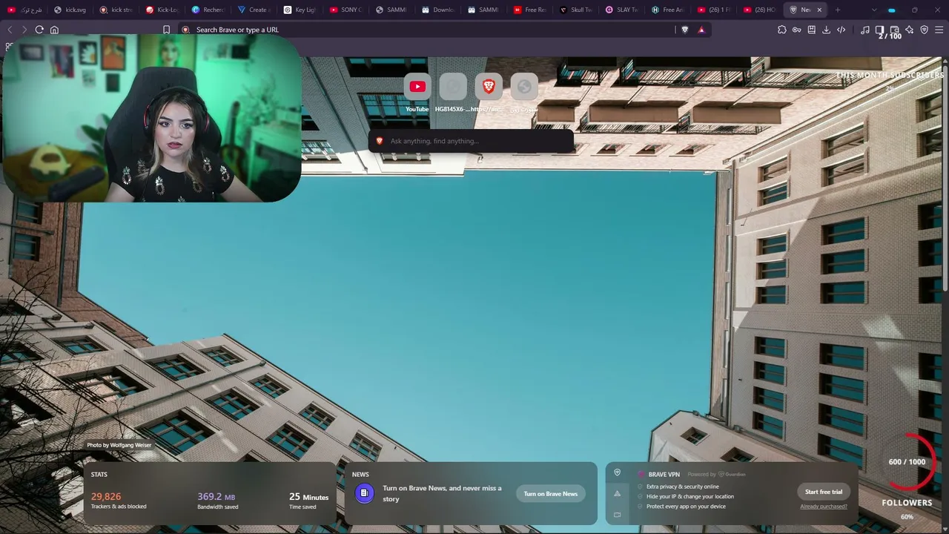This screenshot has height=534, width=949.
Task: Bookmark this page using the bookmark icon
Action: tap(166, 30)
